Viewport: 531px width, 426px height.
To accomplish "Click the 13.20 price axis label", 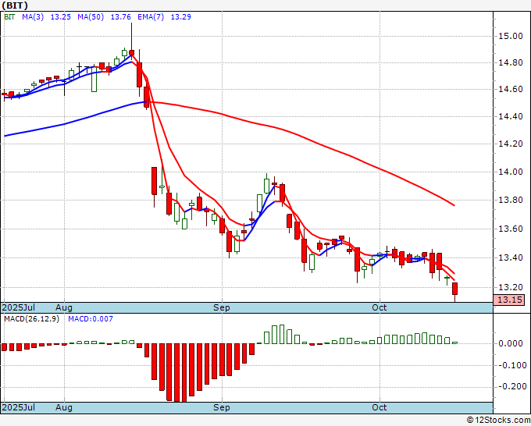I will tap(511, 287).
